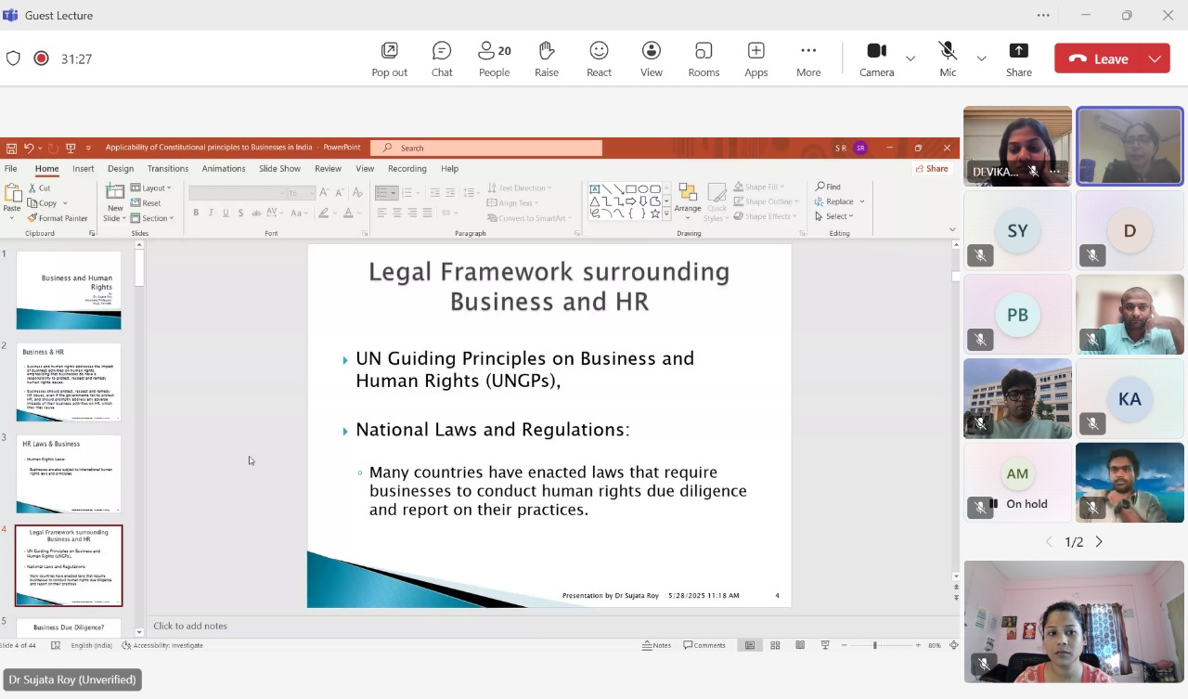Go to next page of participants
This screenshot has height=699, width=1188.
[x=1099, y=541]
